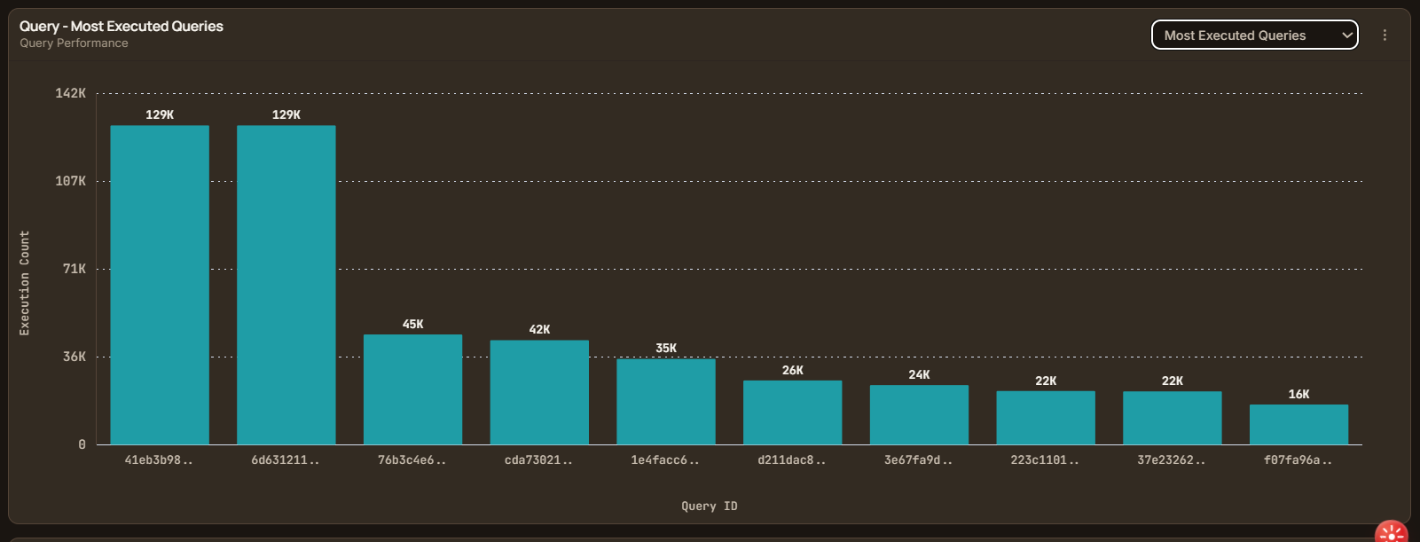Open the Most Executed Queries dropdown
This screenshot has height=542, width=1420.
click(1254, 35)
